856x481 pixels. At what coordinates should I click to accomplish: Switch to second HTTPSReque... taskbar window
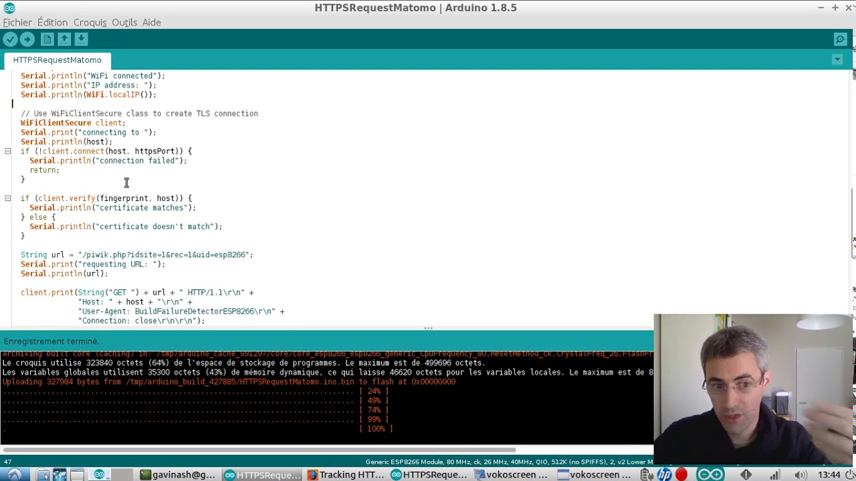tap(429, 474)
